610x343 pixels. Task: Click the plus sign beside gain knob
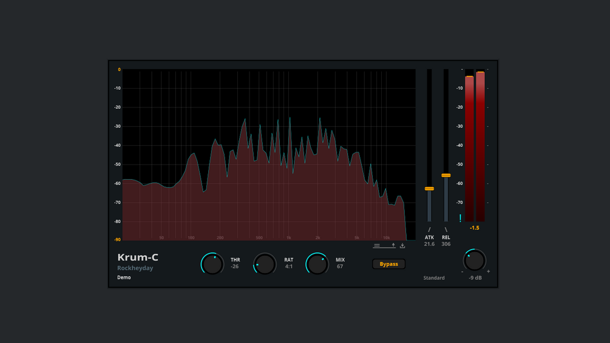click(488, 271)
